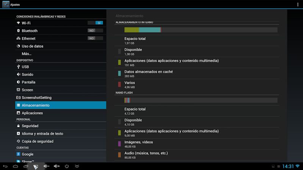
Task: Lower volume with the volume-down button
Action: pyautogui.click(x=46, y=166)
